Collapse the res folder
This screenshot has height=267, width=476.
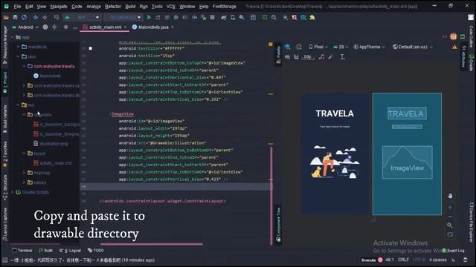pos(18,105)
